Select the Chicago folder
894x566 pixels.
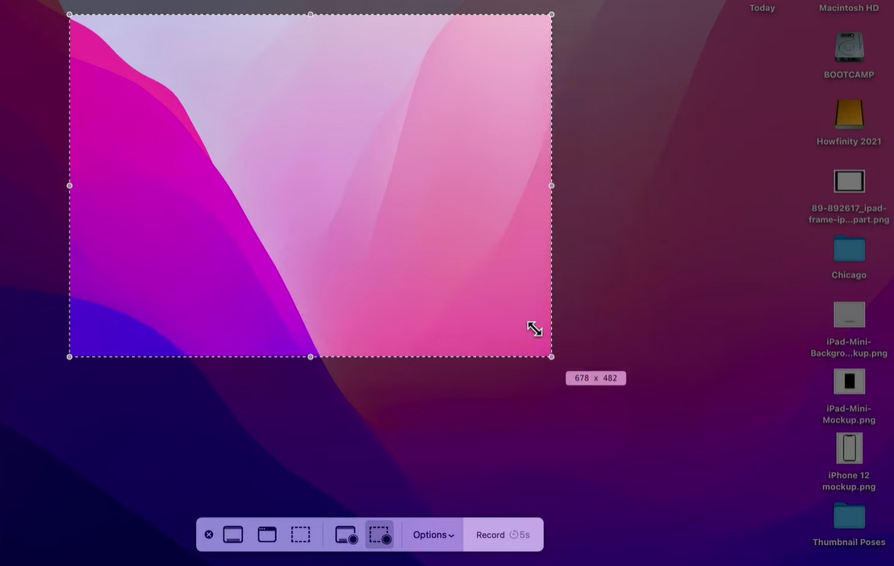click(849, 248)
